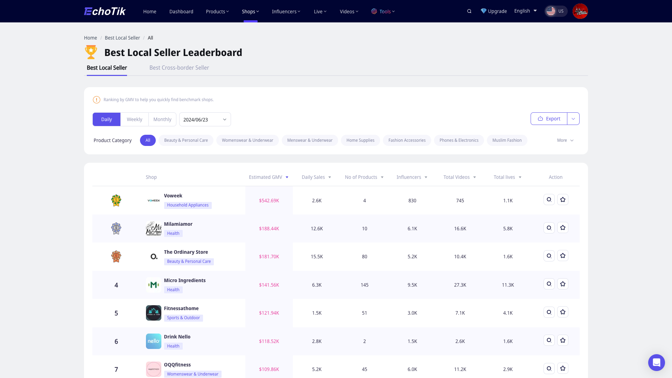672x378 pixels.
Task: Open the chat support bubble
Action: (x=656, y=362)
